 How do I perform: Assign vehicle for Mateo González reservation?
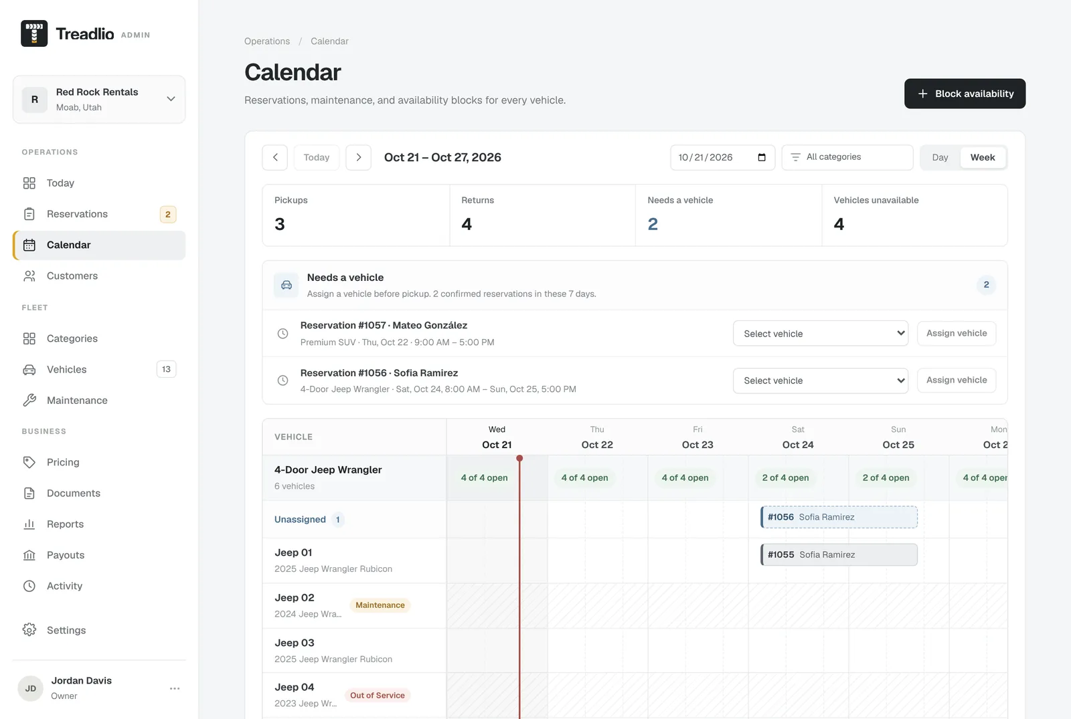click(957, 333)
